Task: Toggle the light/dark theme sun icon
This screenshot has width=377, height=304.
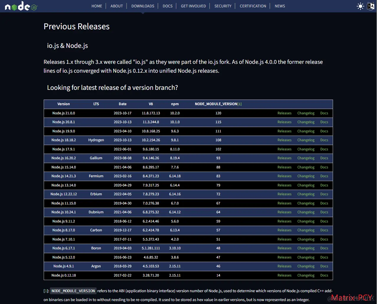Action: (x=360, y=6)
